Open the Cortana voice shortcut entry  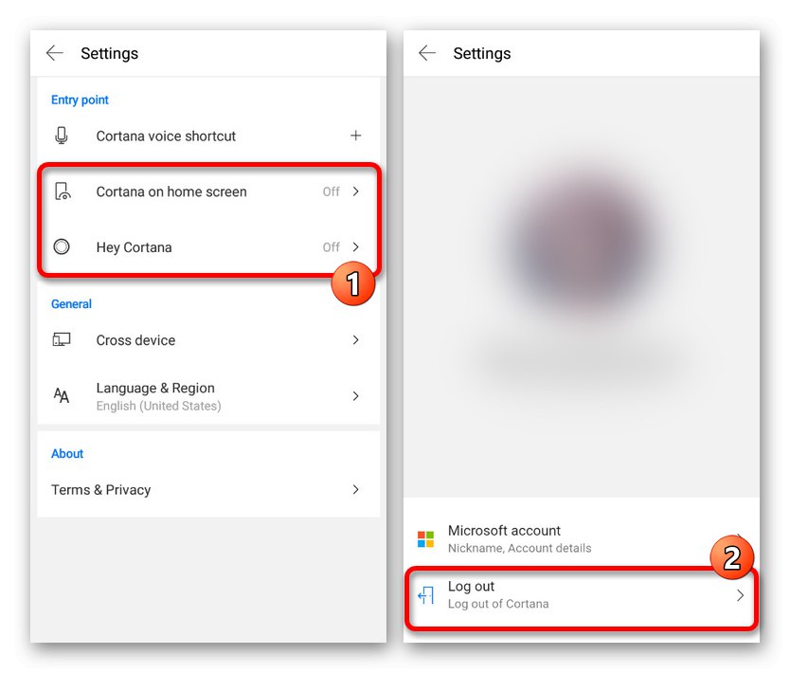(x=166, y=136)
